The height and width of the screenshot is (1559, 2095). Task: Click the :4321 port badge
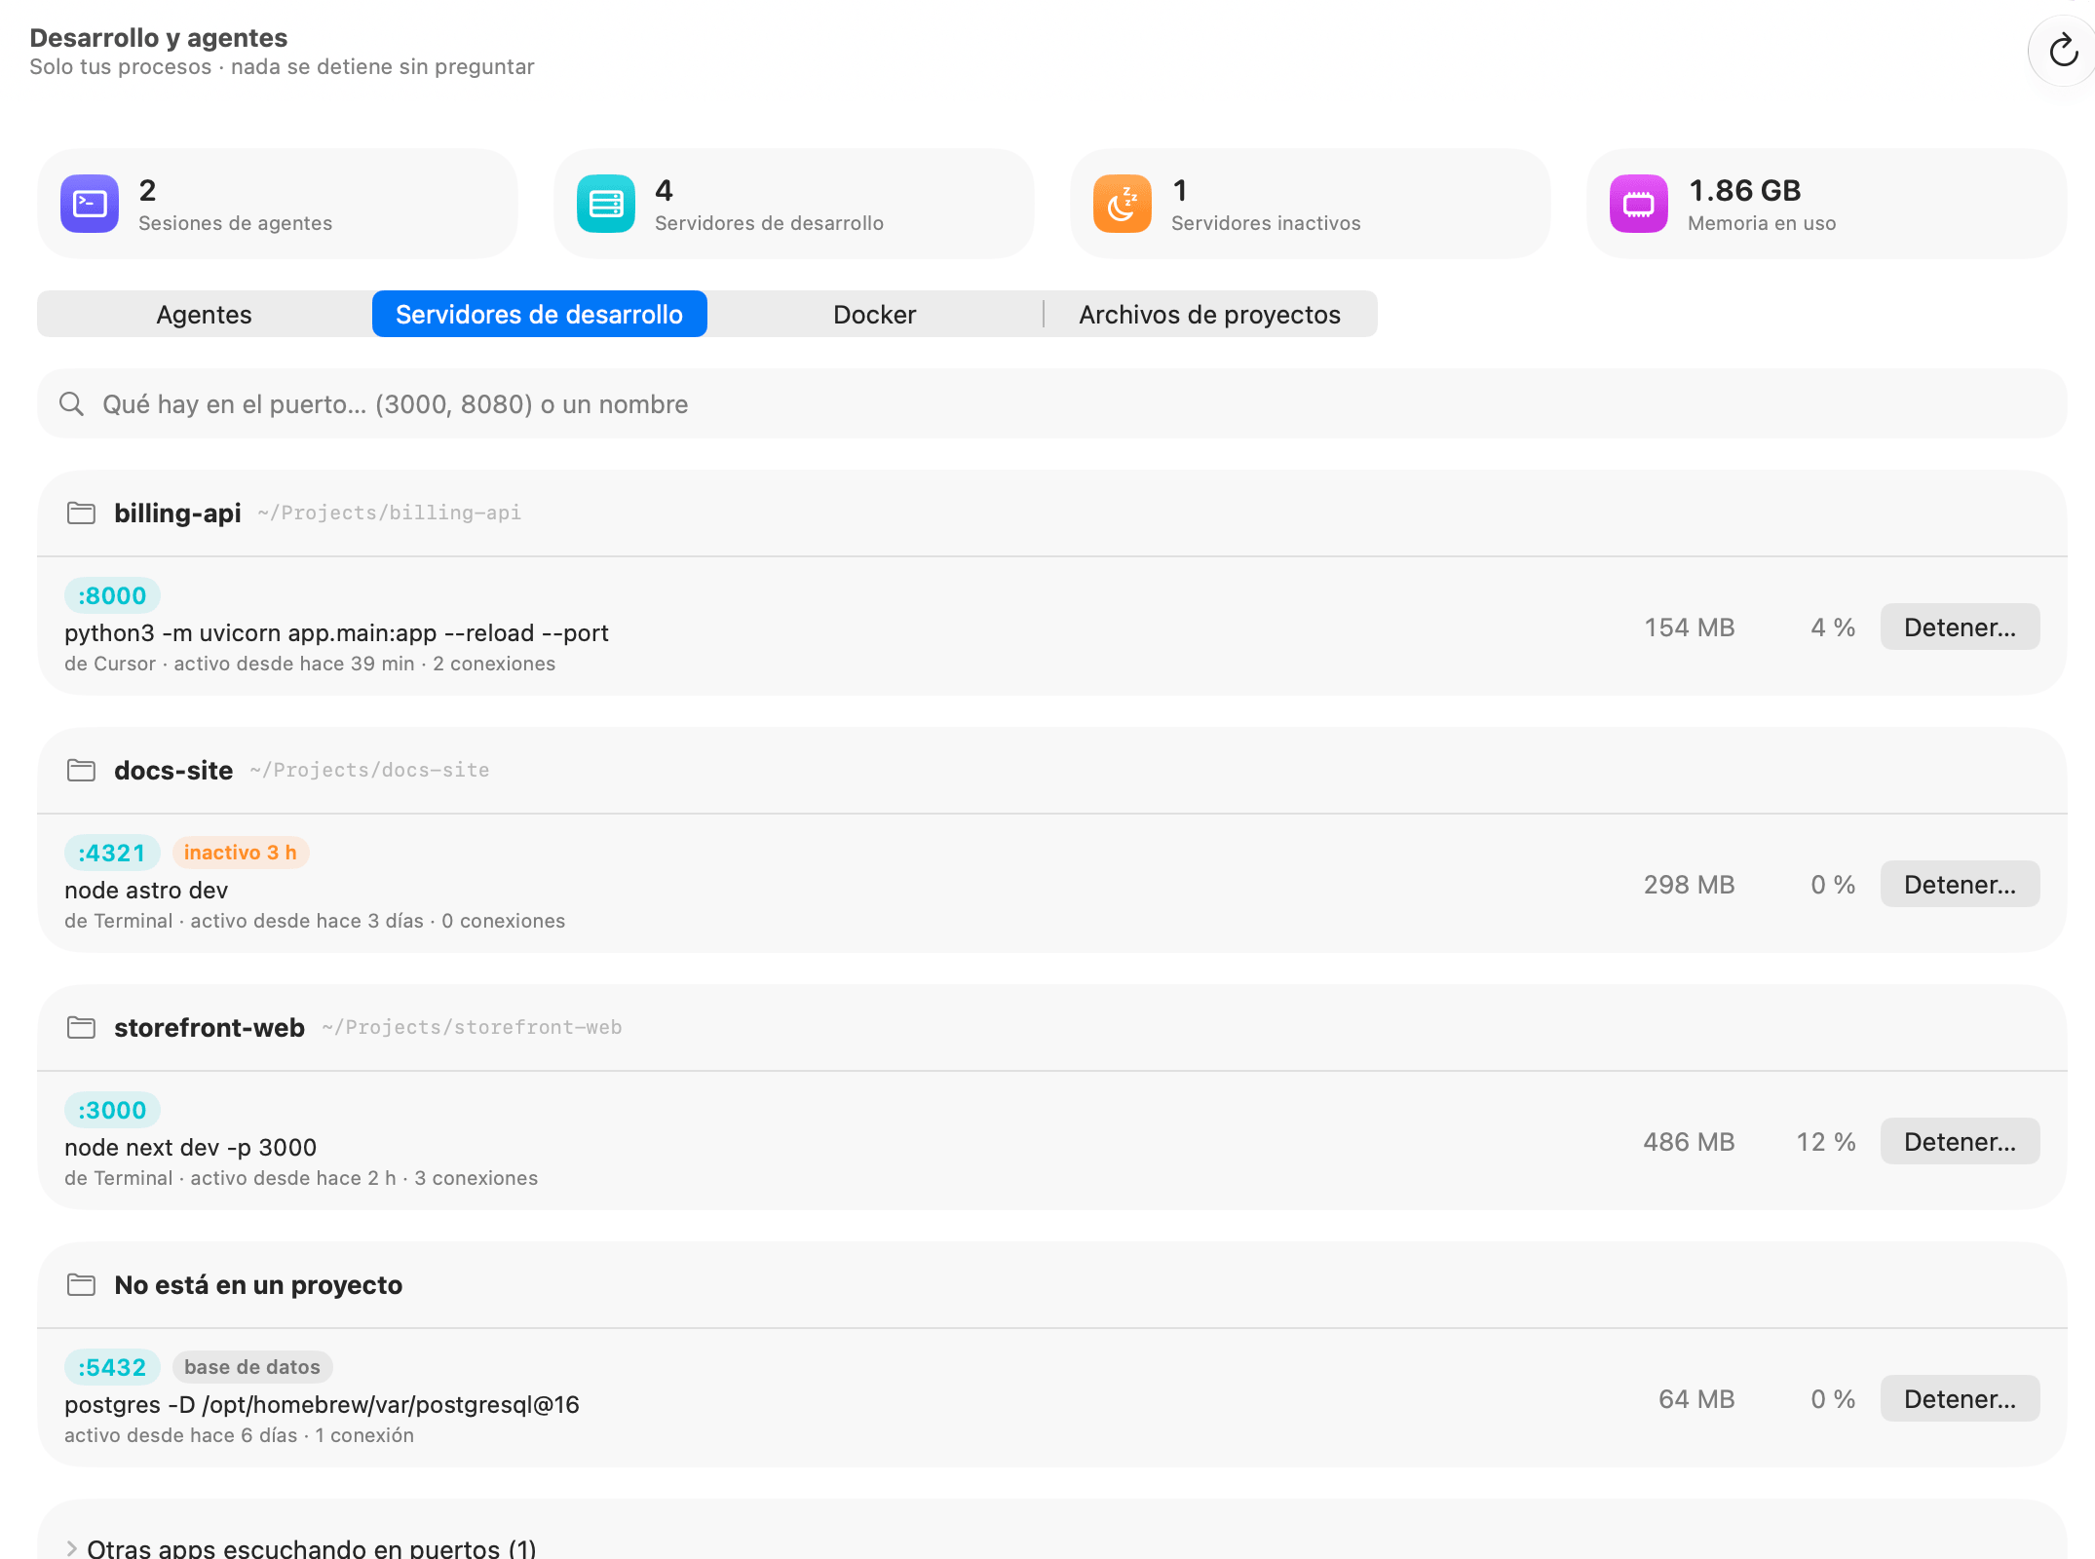coord(112,853)
